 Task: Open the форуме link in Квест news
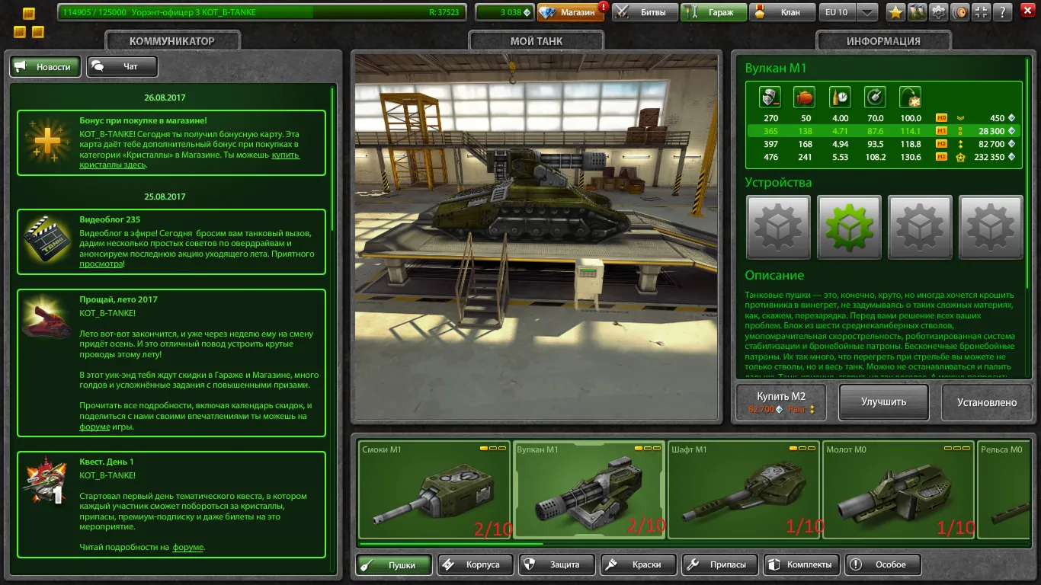click(187, 547)
